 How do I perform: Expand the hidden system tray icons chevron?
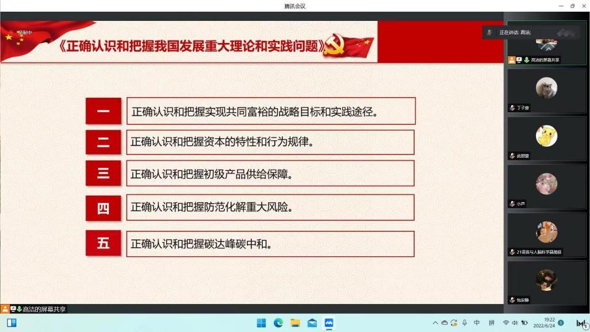[435, 323]
